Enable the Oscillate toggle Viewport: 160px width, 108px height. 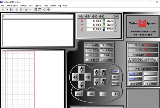(143, 55)
